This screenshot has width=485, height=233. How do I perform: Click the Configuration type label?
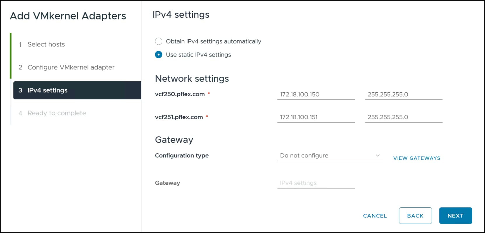click(182, 156)
